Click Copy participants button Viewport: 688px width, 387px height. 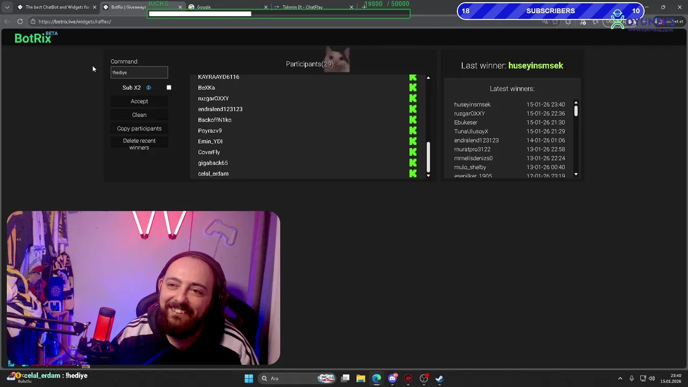pyautogui.click(x=139, y=128)
